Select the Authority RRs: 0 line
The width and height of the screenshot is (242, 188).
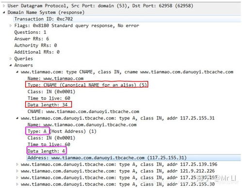coord(35,45)
